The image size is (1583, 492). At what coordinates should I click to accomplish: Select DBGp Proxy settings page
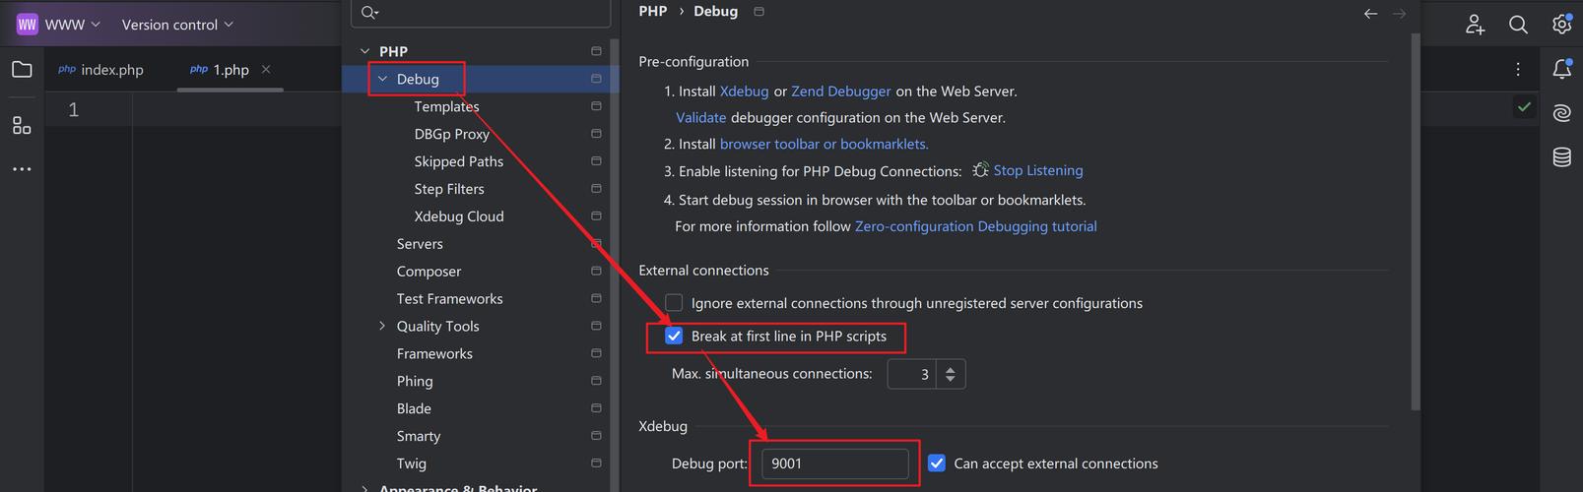451,134
